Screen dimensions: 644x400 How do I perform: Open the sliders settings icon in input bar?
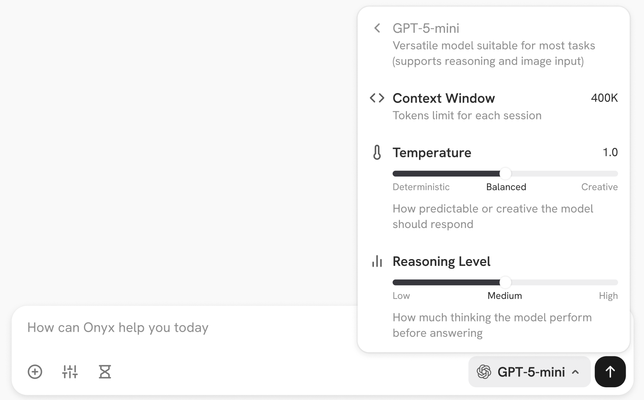(70, 372)
